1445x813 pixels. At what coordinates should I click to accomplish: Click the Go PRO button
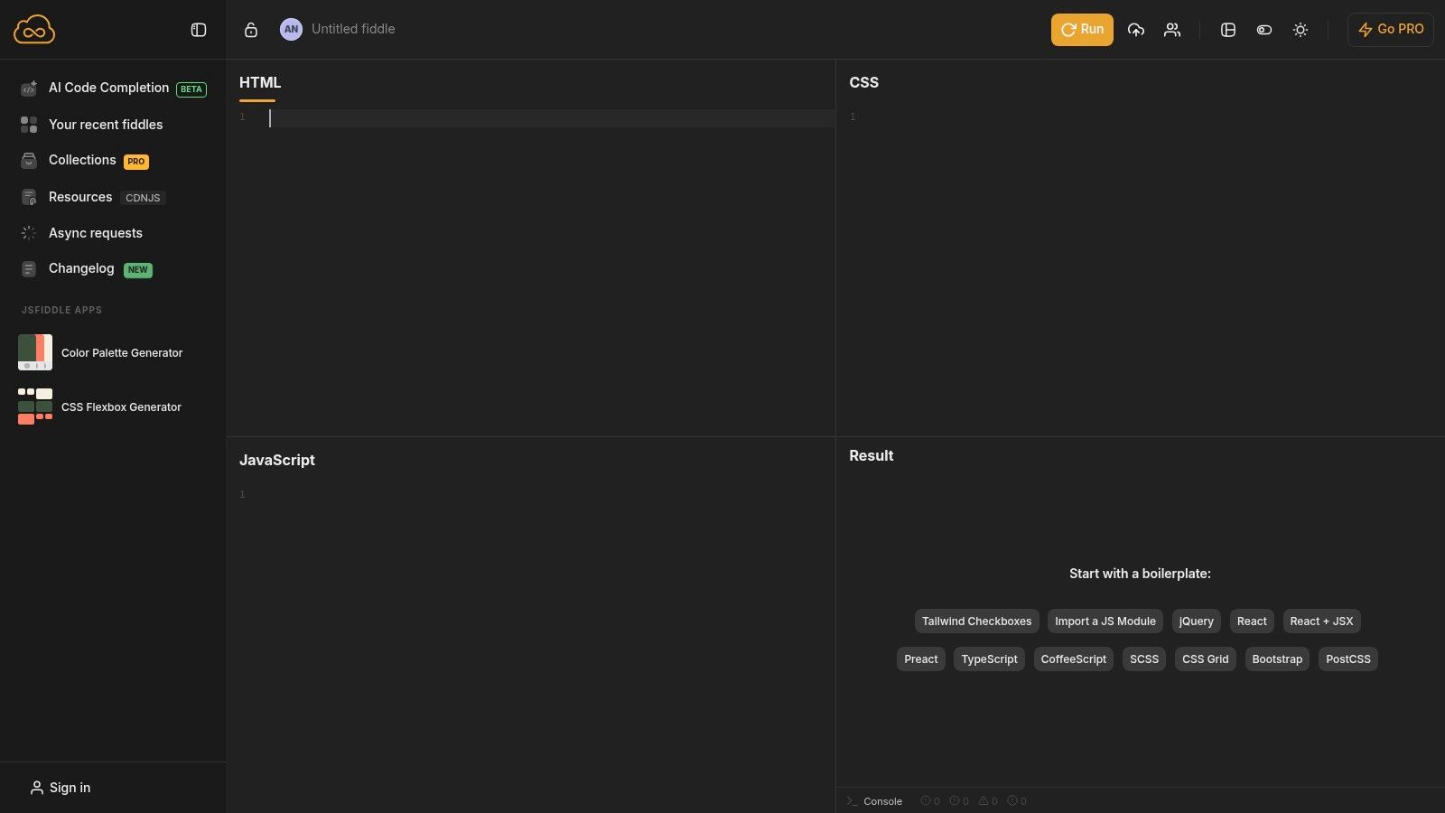coord(1390,29)
